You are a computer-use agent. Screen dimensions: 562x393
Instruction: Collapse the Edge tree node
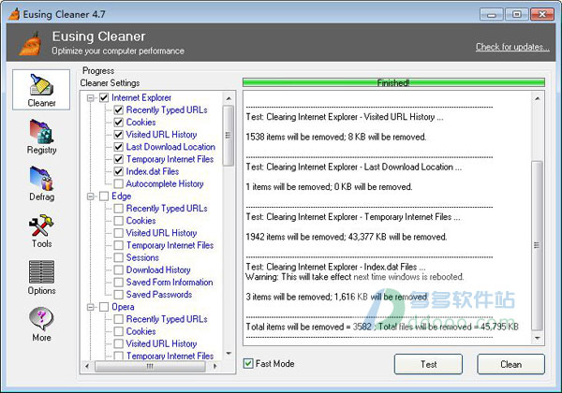[91, 196]
